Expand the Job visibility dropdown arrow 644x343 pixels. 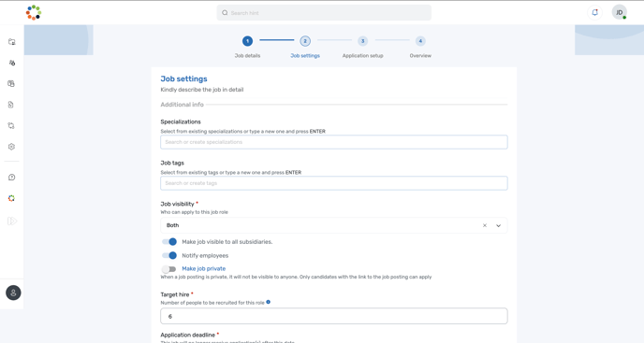(x=498, y=225)
